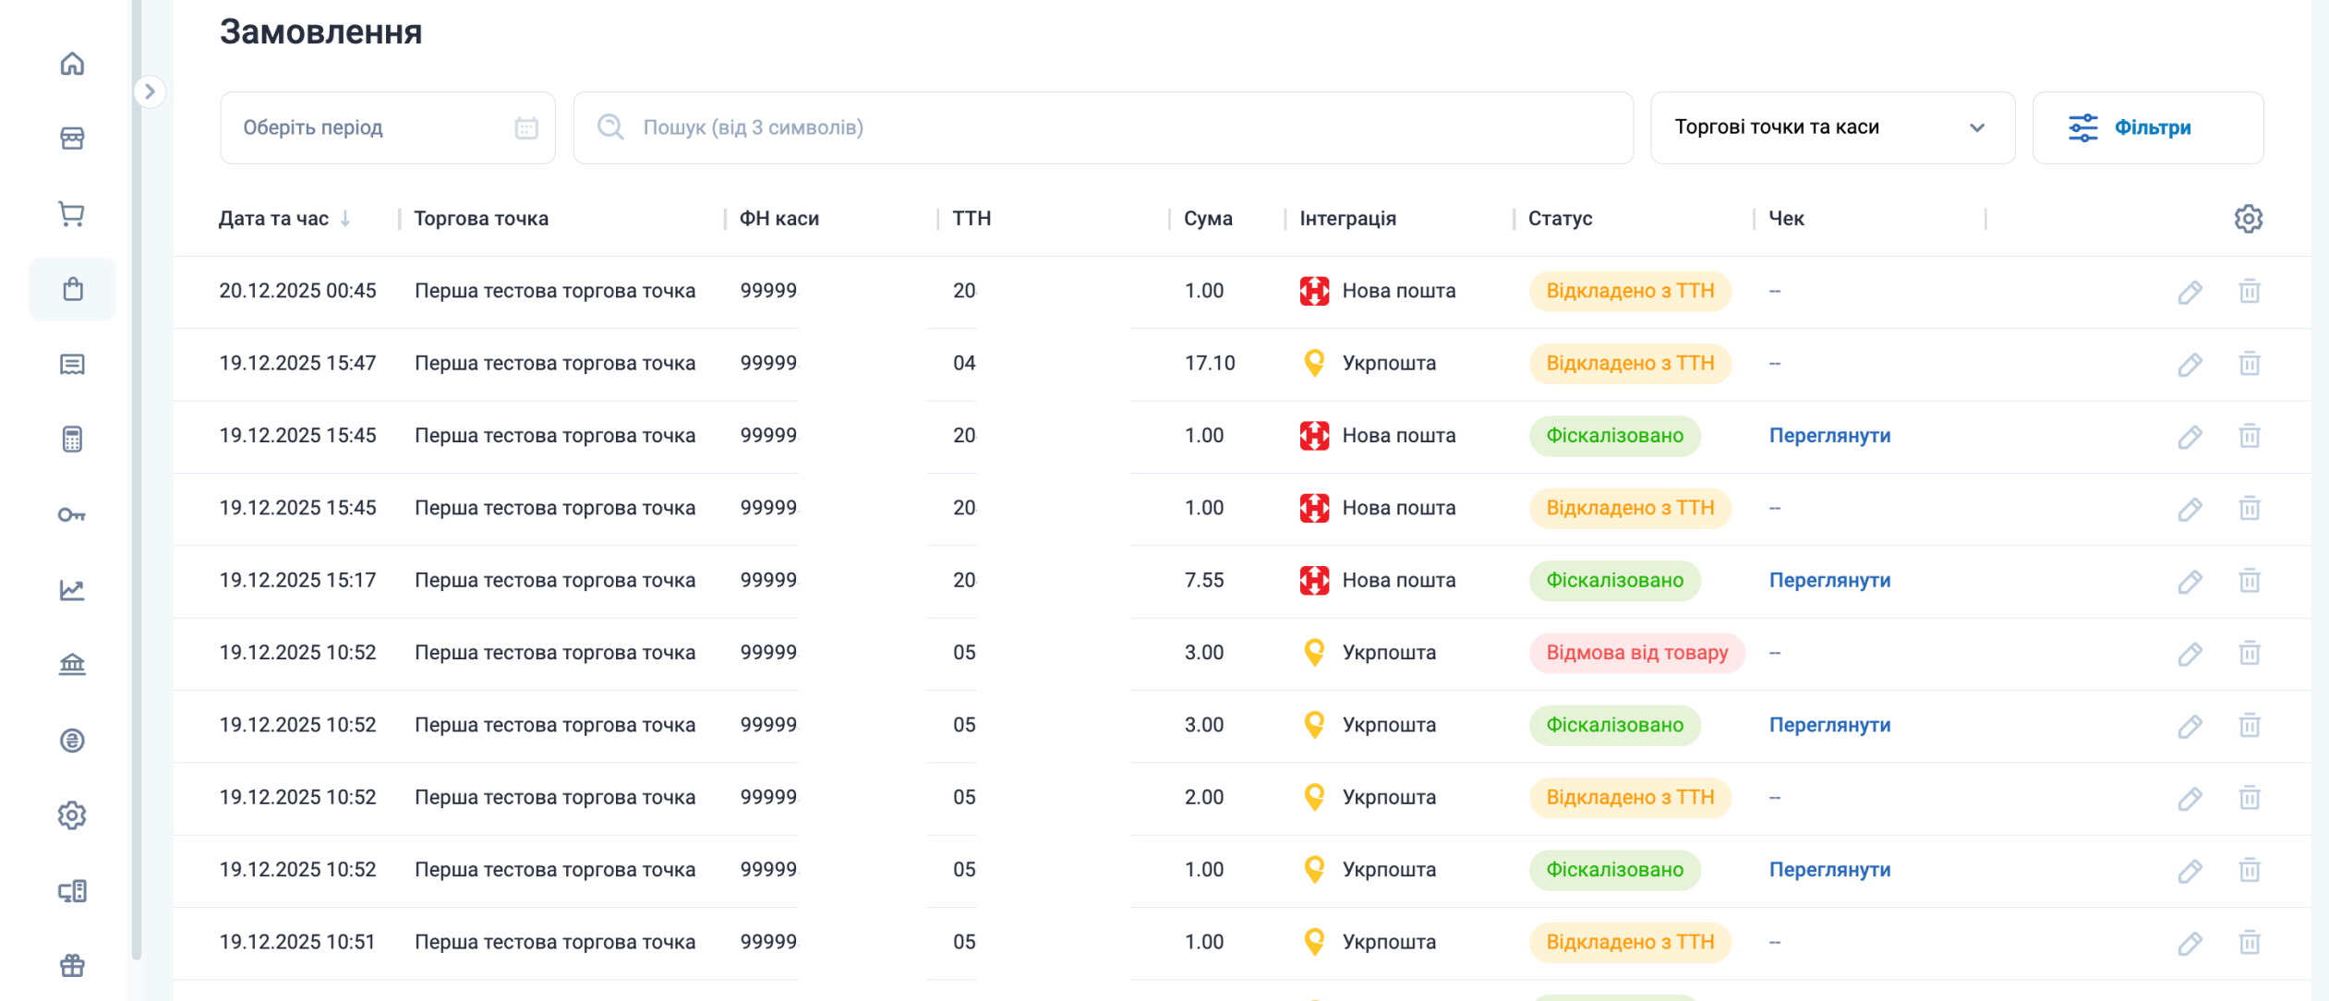
Task: Click the bank building sidebar icon
Action: (72, 665)
